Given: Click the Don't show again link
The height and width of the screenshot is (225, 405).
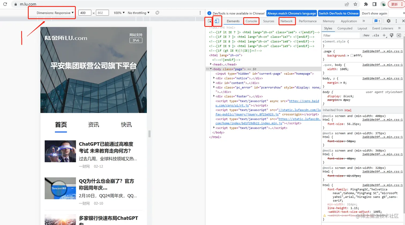Looking at the screenshot, I should [374, 13].
